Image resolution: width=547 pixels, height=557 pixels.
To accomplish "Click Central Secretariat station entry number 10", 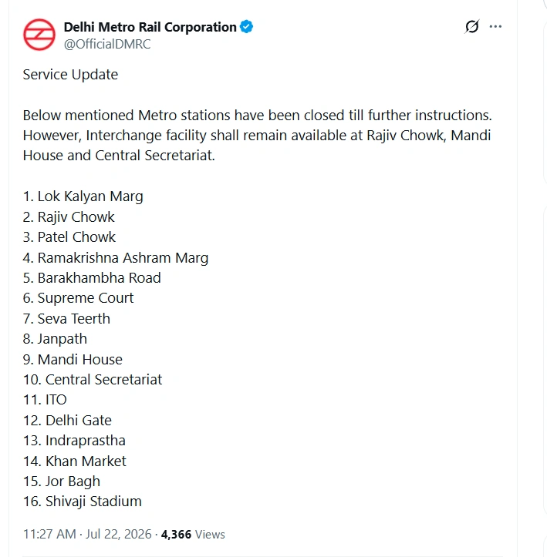I will pyautogui.click(x=93, y=380).
